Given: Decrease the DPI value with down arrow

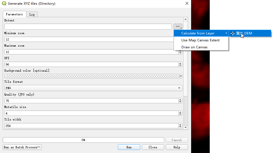Looking at the screenshot, I should 180,66.
